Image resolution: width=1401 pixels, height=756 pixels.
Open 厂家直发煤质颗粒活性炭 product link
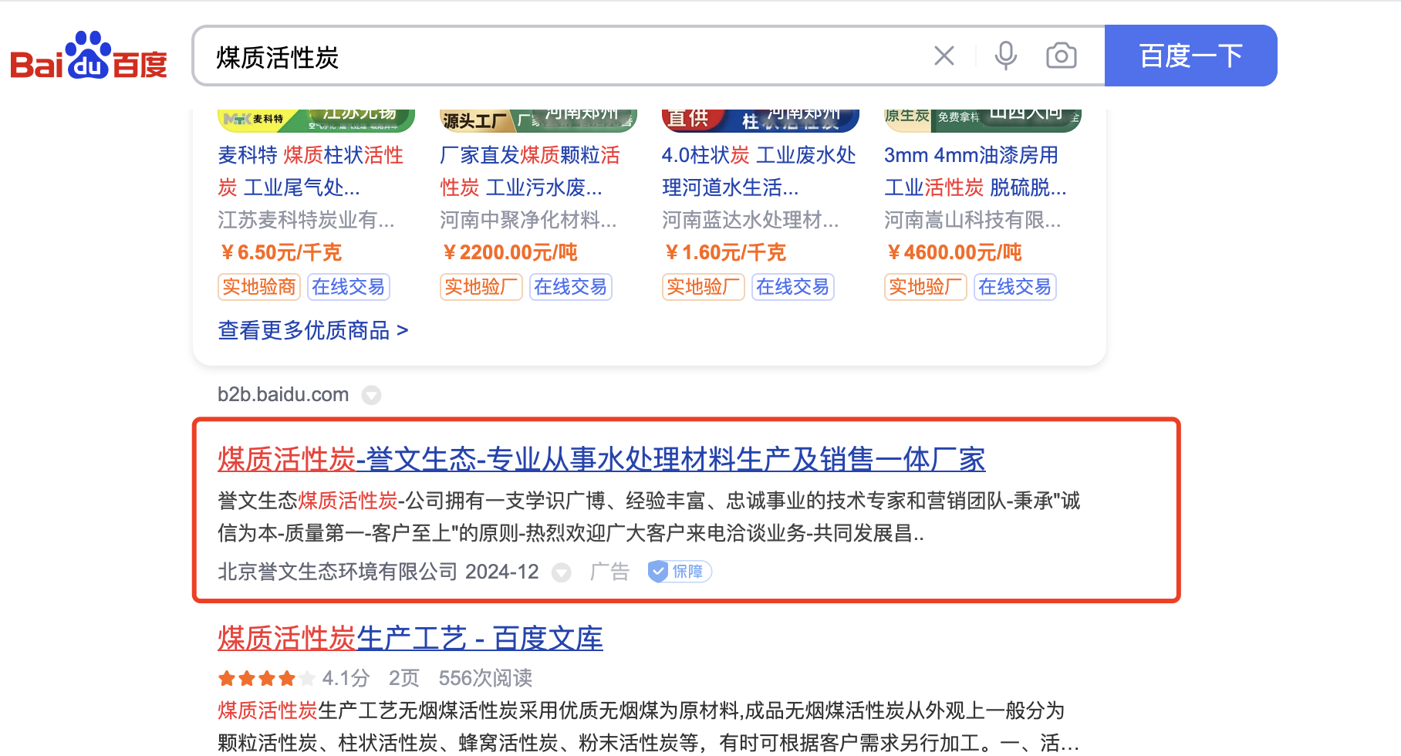tap(530, 171)
